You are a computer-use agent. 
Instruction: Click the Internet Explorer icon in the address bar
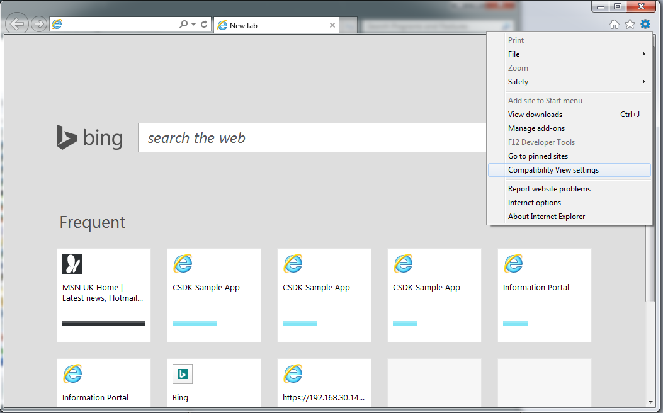[x=57, y=24]
